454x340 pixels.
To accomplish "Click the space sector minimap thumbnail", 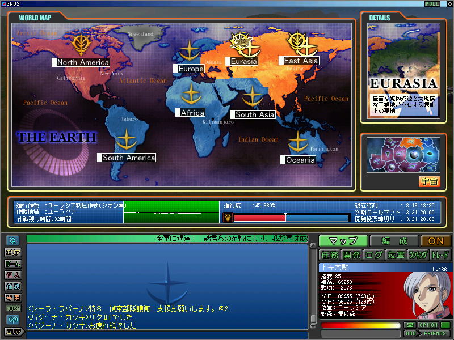I will tap(403, 155).
